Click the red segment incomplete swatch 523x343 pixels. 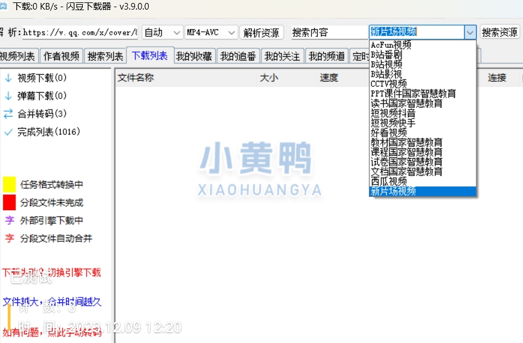pyautogui.click(x=10, y=202)
